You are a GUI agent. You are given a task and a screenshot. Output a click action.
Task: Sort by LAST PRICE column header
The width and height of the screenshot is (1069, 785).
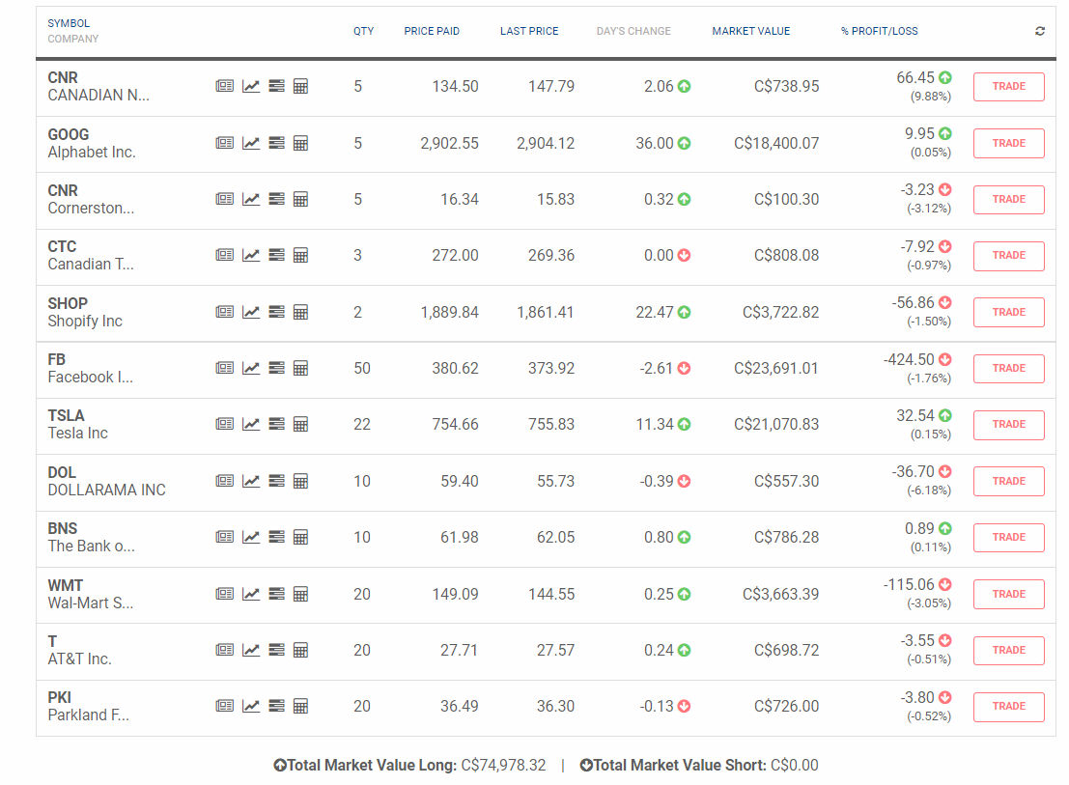click(529, 31)
